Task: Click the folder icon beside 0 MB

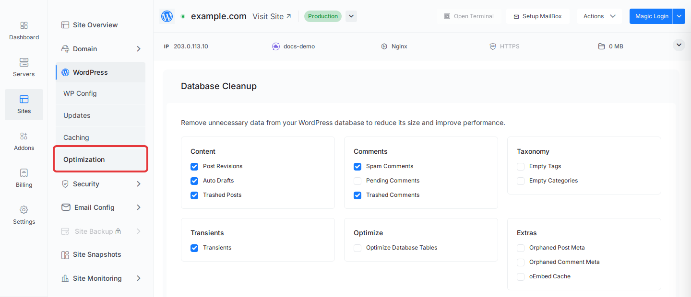Action: [x=601, y=46]
